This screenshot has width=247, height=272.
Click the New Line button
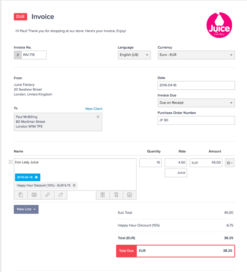click(x=26, y=209)
